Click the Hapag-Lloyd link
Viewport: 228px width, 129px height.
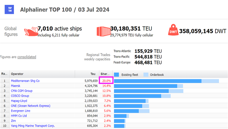click(19, 101)
